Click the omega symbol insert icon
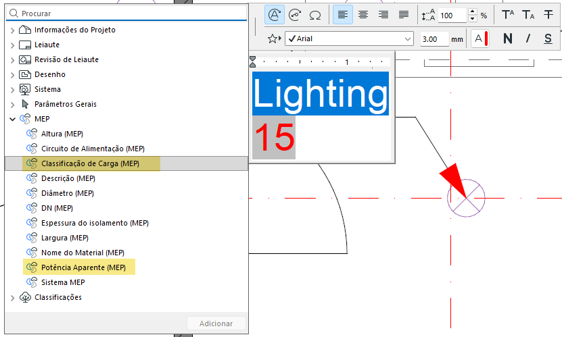Viewport: 562px width, 337px height. 315,16
